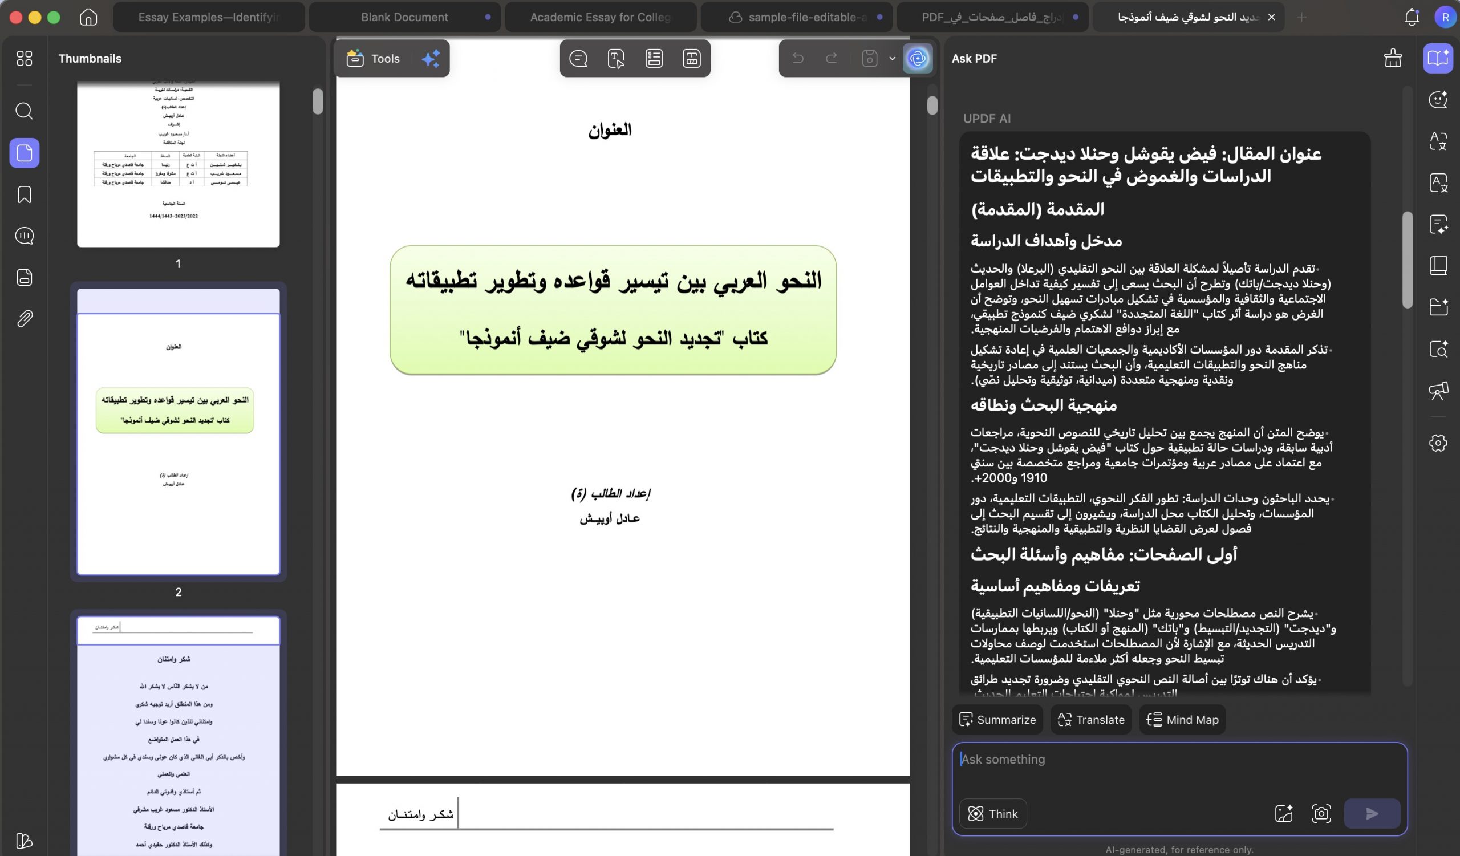Select page 1 thumbnail

point(179,164)
